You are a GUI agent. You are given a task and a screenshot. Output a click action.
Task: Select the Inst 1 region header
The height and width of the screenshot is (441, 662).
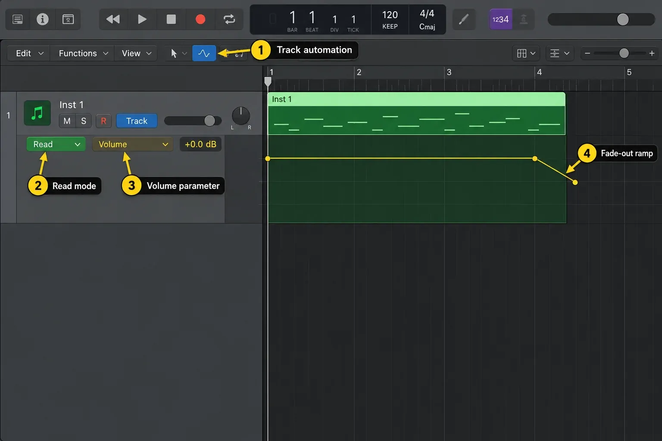click(416, 99)
